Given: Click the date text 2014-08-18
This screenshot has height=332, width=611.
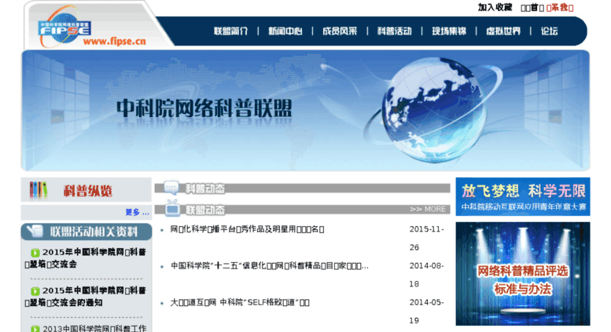Looking at the screenshot, I should pos(426,275).
